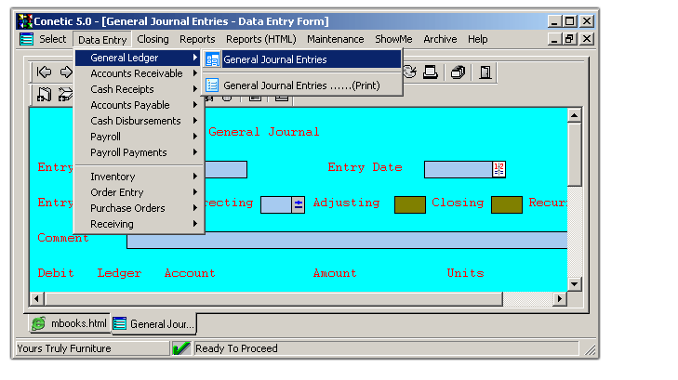
Task: Click the second-row leftmost toolbar document icon
Action: tap(44, 94)
